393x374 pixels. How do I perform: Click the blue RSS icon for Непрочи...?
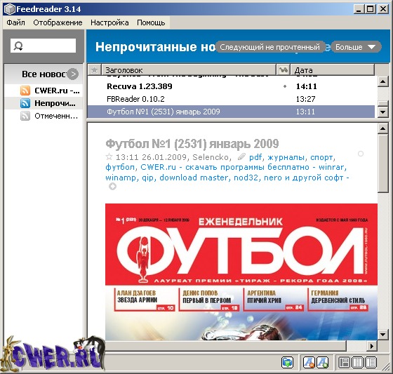[25, 103]
